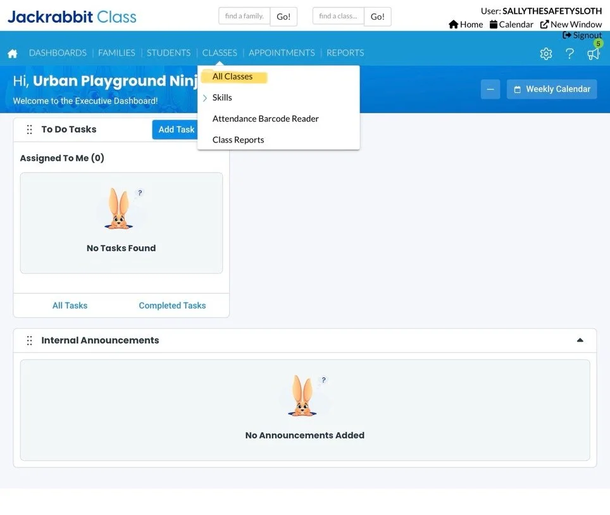This screenshot has height=515, width=610.
Task: Click 'Welcome to the Executive Dashboard!' text
Action: tap(85, 101)
